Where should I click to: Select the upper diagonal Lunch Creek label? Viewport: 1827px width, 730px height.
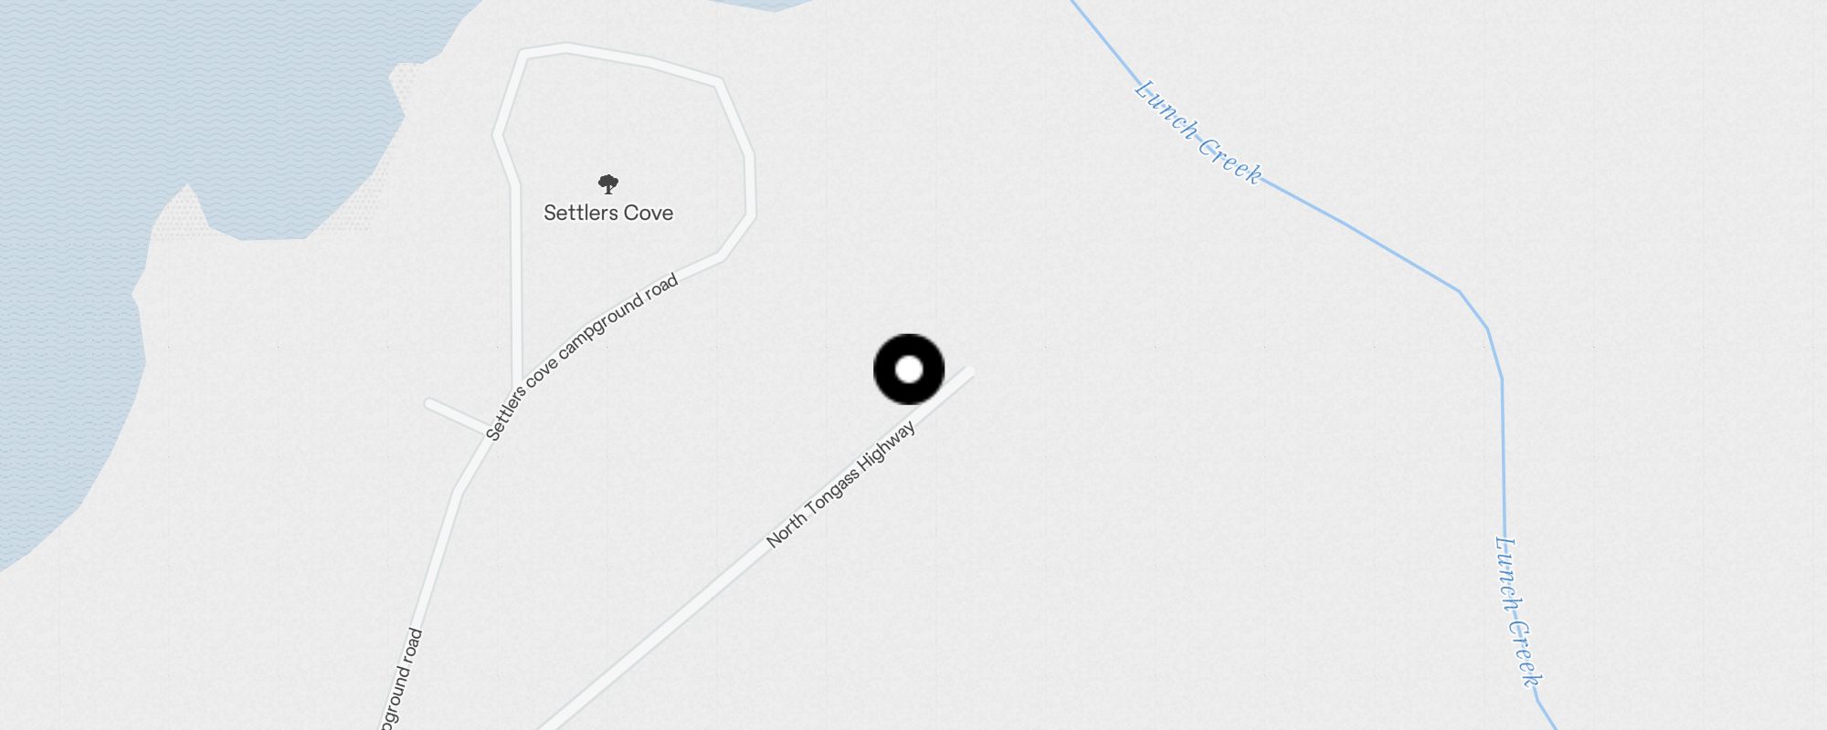point(1199,133)
